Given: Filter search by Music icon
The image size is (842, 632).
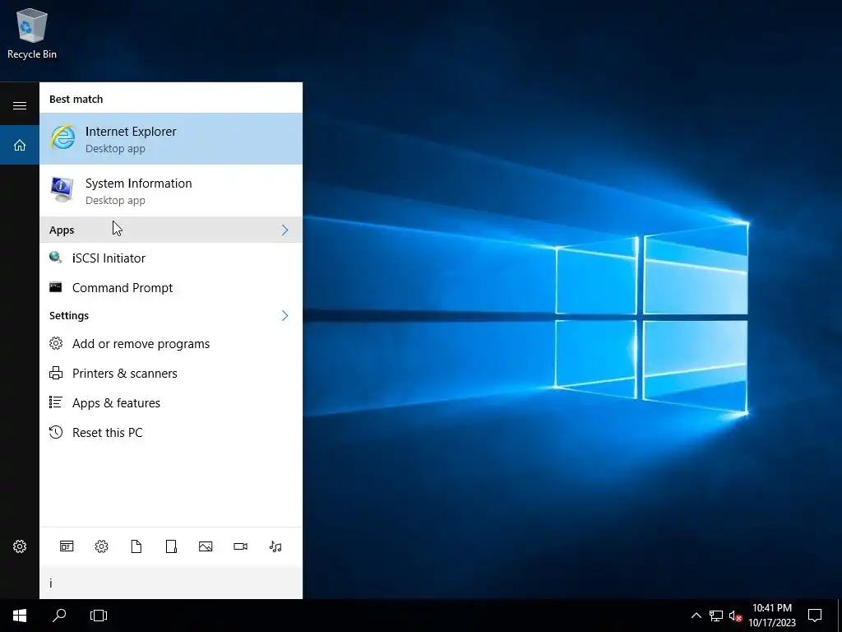Looking at the screenshot, I should (x=275, y=546).
